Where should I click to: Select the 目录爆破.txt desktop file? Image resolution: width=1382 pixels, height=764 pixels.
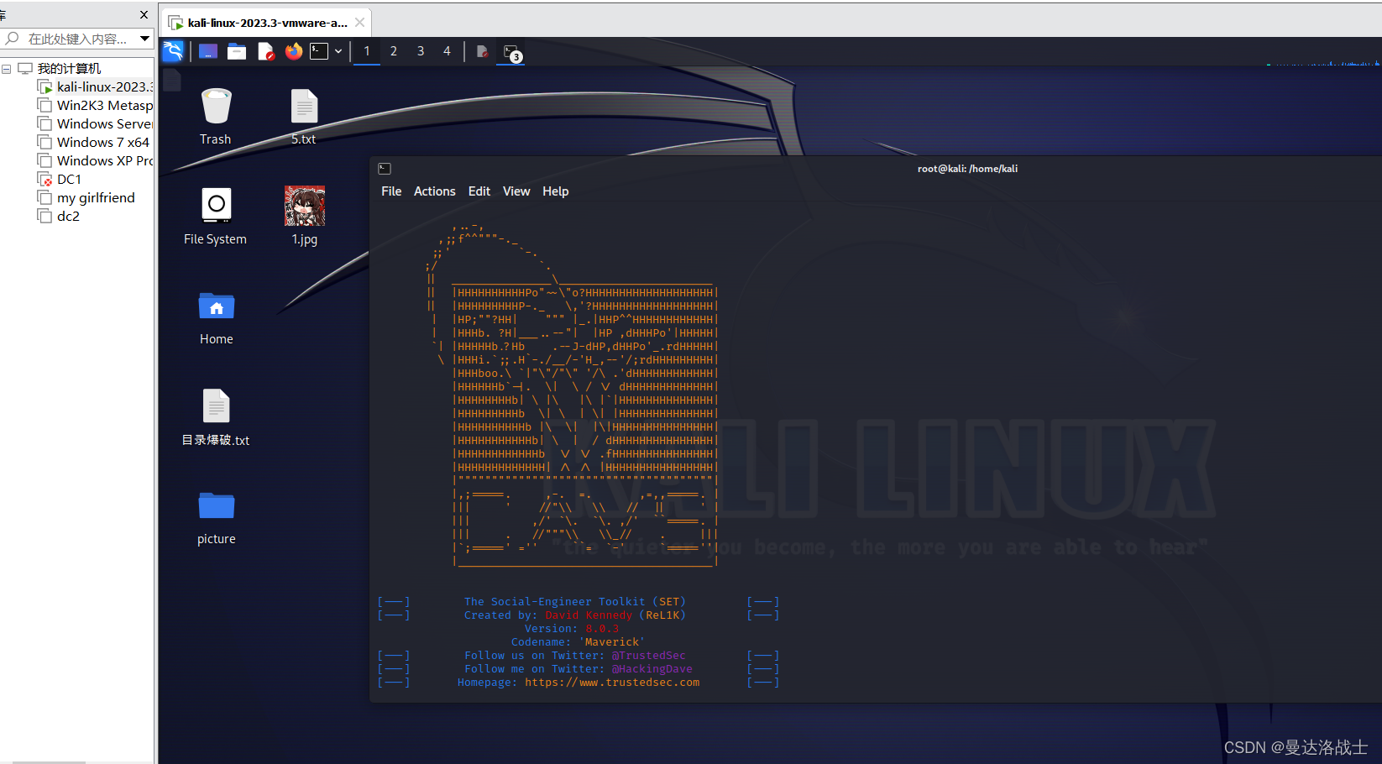click(x=216, y=417)
